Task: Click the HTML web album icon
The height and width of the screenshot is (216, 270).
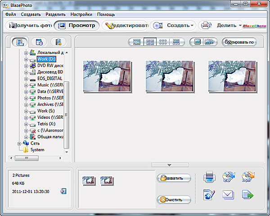Action: 210,195
